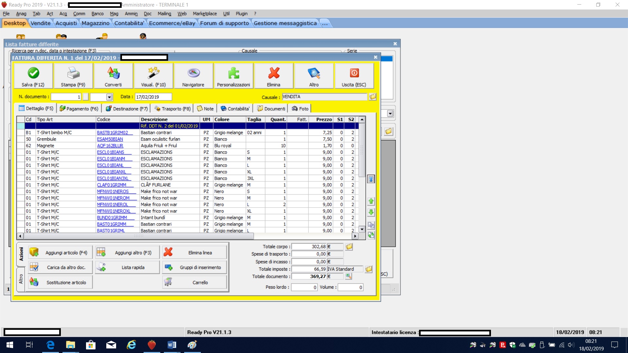Click Gruppi di inserimento button
628x353 pixels.
(194, 267)
